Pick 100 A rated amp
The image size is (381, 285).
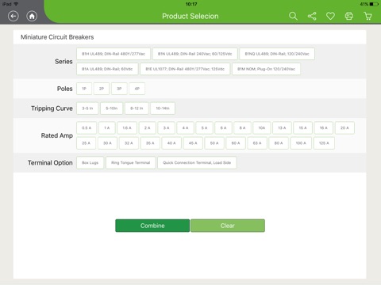point(301,143)
